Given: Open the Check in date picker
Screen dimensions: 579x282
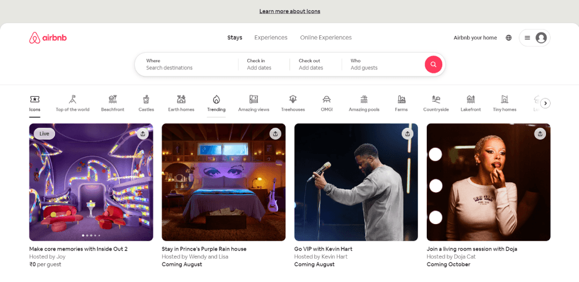Looking at the screenshot, I should point(263,64).
